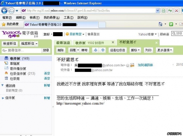The width and height of the screenshot is (183, 136).
Task: Close the 不好意思ㄛ message tab
Action: 156,43
